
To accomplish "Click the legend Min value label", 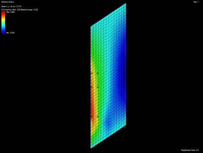I will tap(10, 33).
